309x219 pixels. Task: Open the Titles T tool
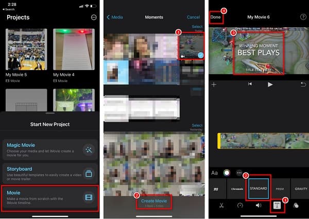tap(277, 206)
